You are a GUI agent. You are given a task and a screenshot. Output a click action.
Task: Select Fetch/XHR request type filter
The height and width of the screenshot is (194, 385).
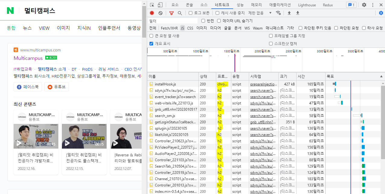pyautogui.click(x=169, y=28)
